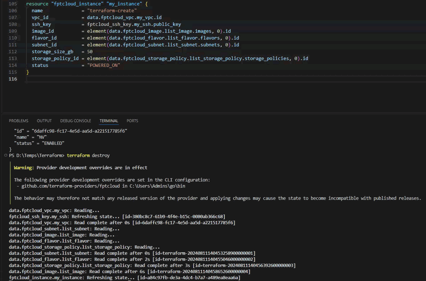
Task: Click fptcloud_ssh_key.my_ssh.public_key value
Action: click(x=134, y=24)
